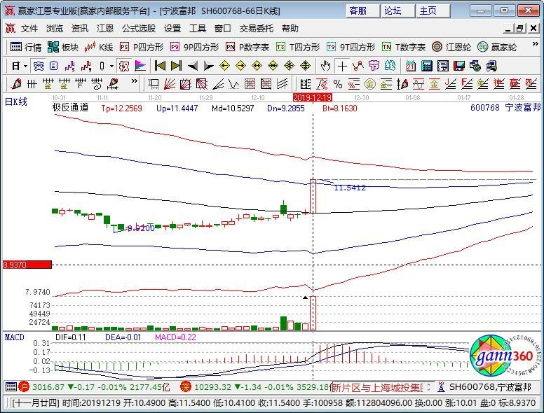Screen dimensions: 544x413
Task: Open the 行情 market quotes view
Action: coord(26,47)
